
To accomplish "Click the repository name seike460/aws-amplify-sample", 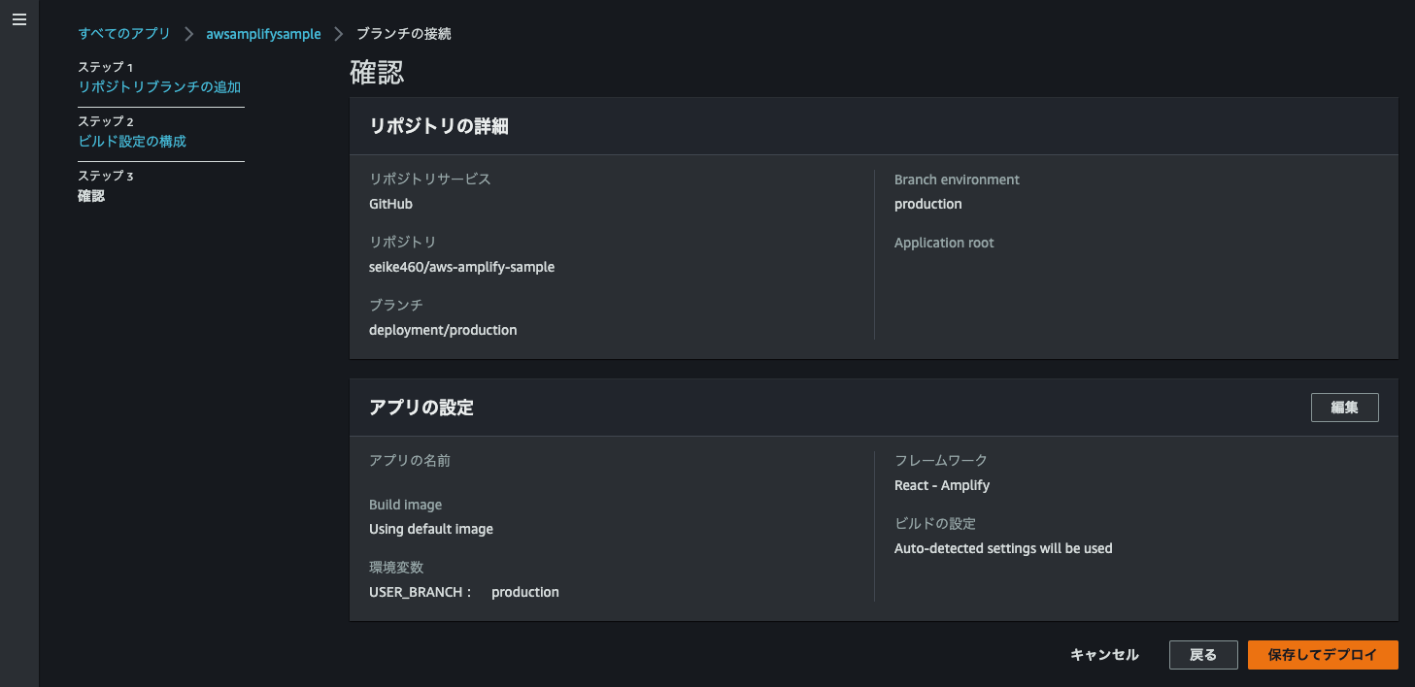I will coord(461,267).
